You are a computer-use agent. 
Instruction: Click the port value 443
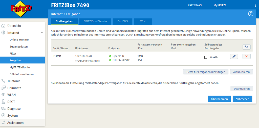coord(140,60)
